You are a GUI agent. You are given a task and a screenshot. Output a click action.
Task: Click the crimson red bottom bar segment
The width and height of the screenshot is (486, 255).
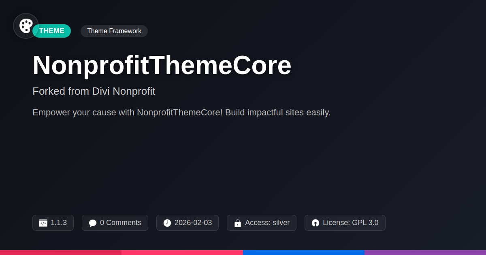pos(61,252)
